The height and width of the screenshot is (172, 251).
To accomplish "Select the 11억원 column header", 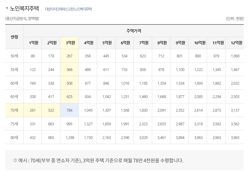I will [x=216, y=43].
